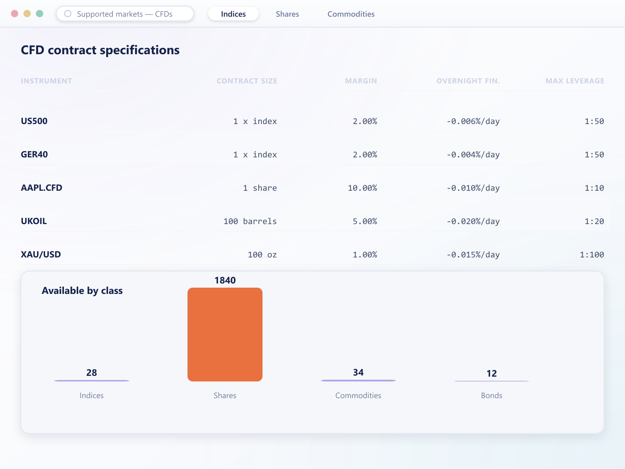Click the 1840 value above Shares bar
Viewport: 625px width, 469px height.
pos(225,280)
